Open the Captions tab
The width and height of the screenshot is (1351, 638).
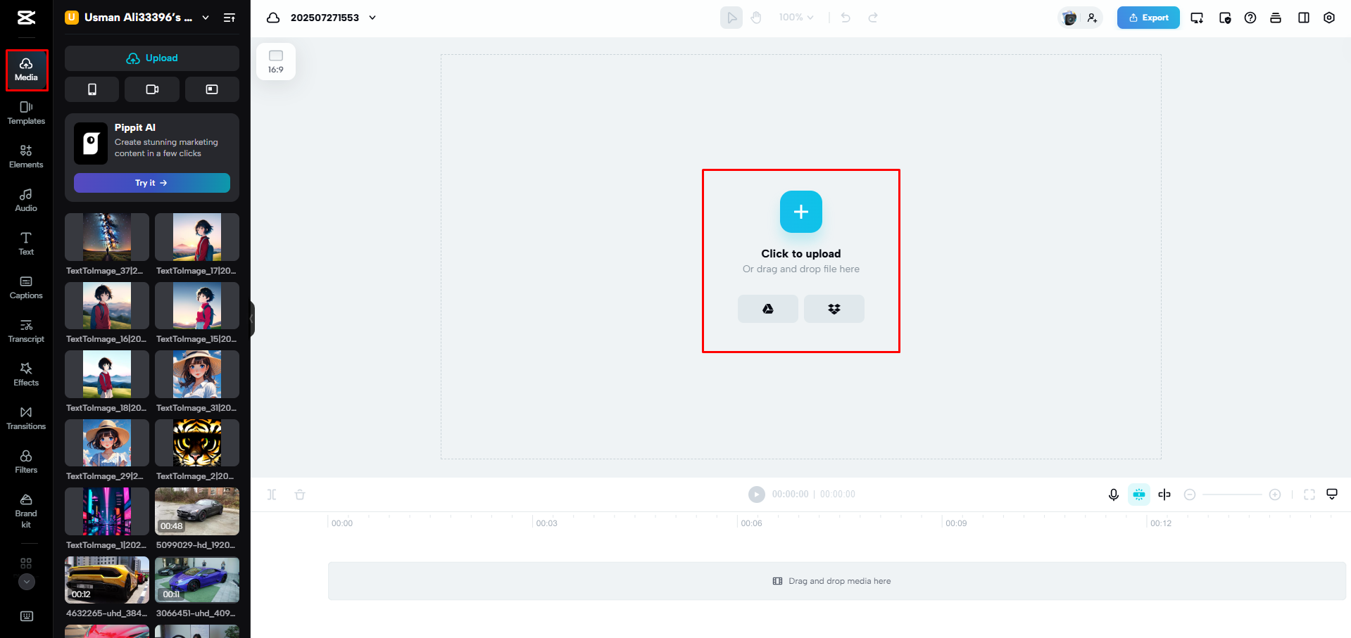(26, 288)
